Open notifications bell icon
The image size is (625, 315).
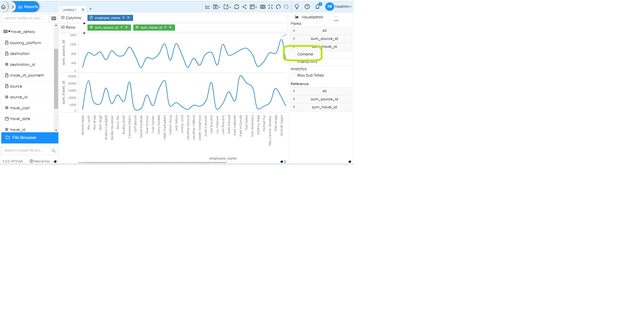[318, 7]
